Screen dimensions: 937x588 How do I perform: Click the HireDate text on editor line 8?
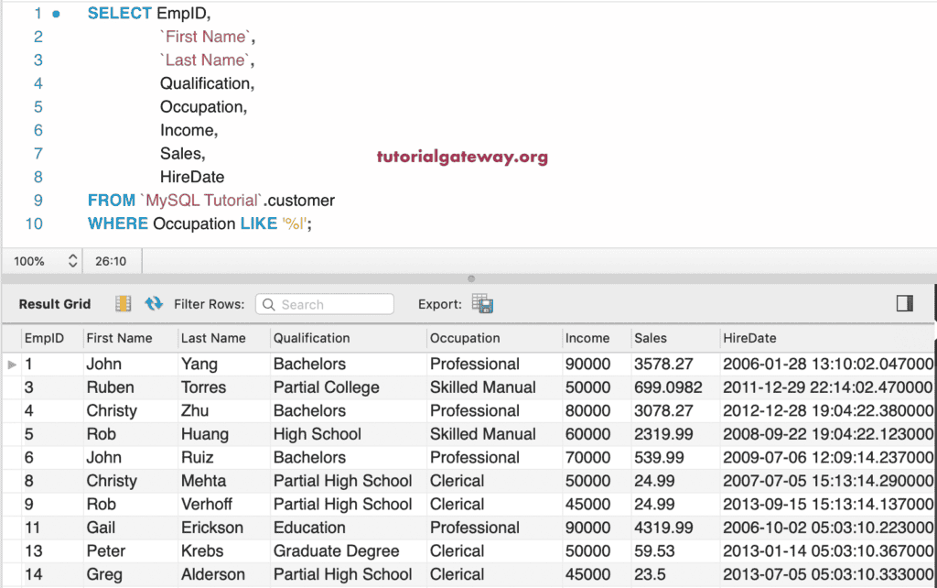click(192, 177)
